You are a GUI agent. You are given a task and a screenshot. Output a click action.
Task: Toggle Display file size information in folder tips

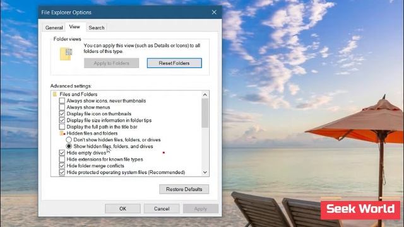point(62,120)
